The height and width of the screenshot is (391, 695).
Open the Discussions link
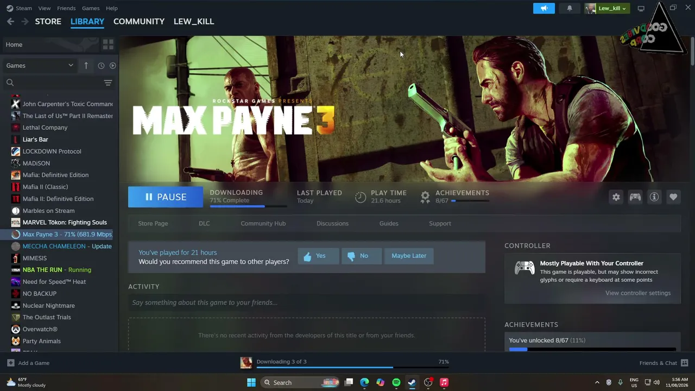pyautogui.click(x=332, y=223)
